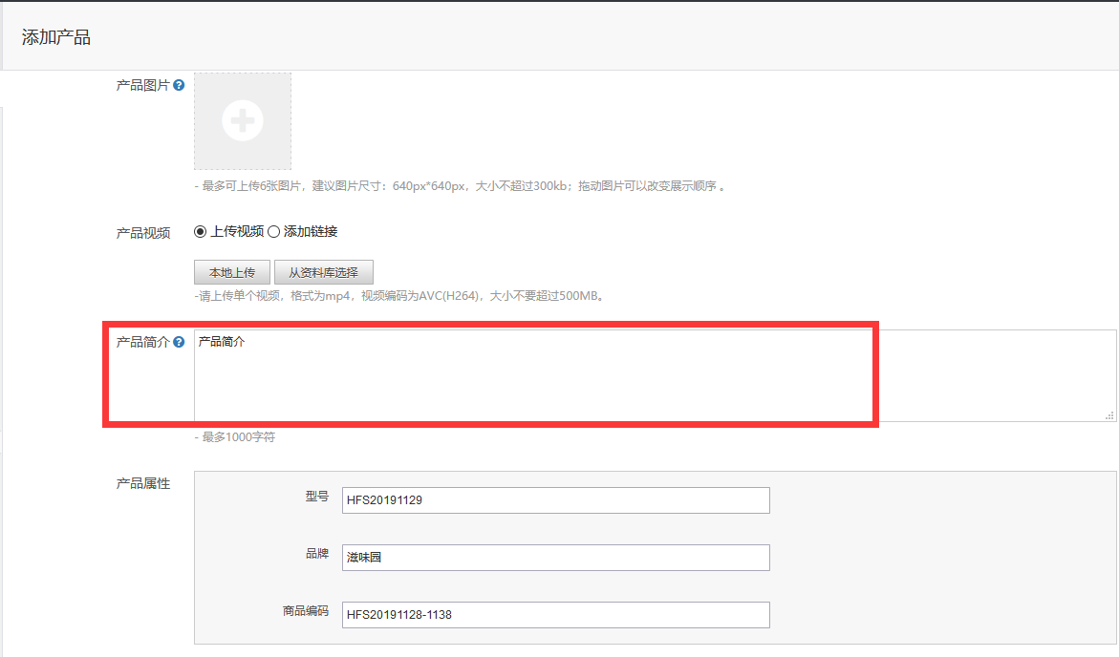This screenshot has width=1119, height=657.
Task: Click the 型号 label in product attributes
Action: pos(317,497)
